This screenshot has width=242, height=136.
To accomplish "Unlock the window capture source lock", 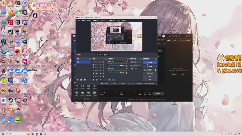I will pos(103,65).
